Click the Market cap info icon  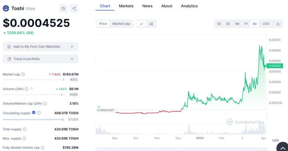click(x=23, y=75)
